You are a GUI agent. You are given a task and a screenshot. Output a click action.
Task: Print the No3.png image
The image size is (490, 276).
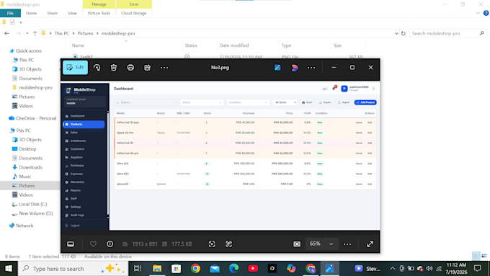point(130,68)
